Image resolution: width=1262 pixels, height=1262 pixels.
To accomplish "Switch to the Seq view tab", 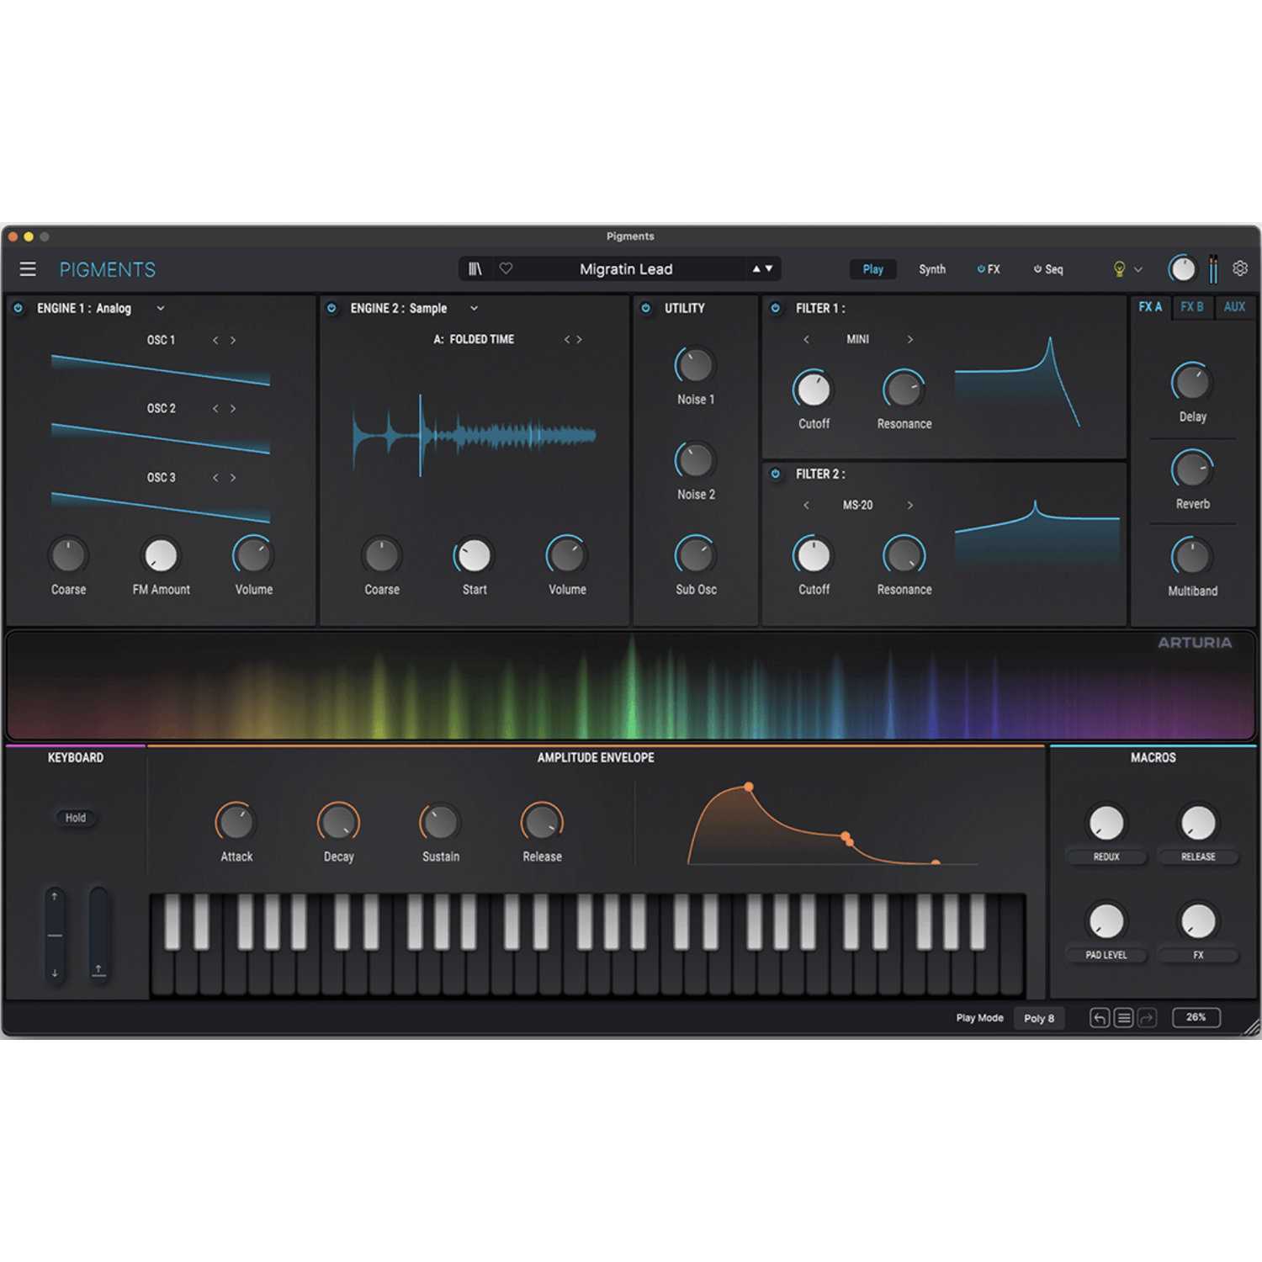I will [1048, 269].
